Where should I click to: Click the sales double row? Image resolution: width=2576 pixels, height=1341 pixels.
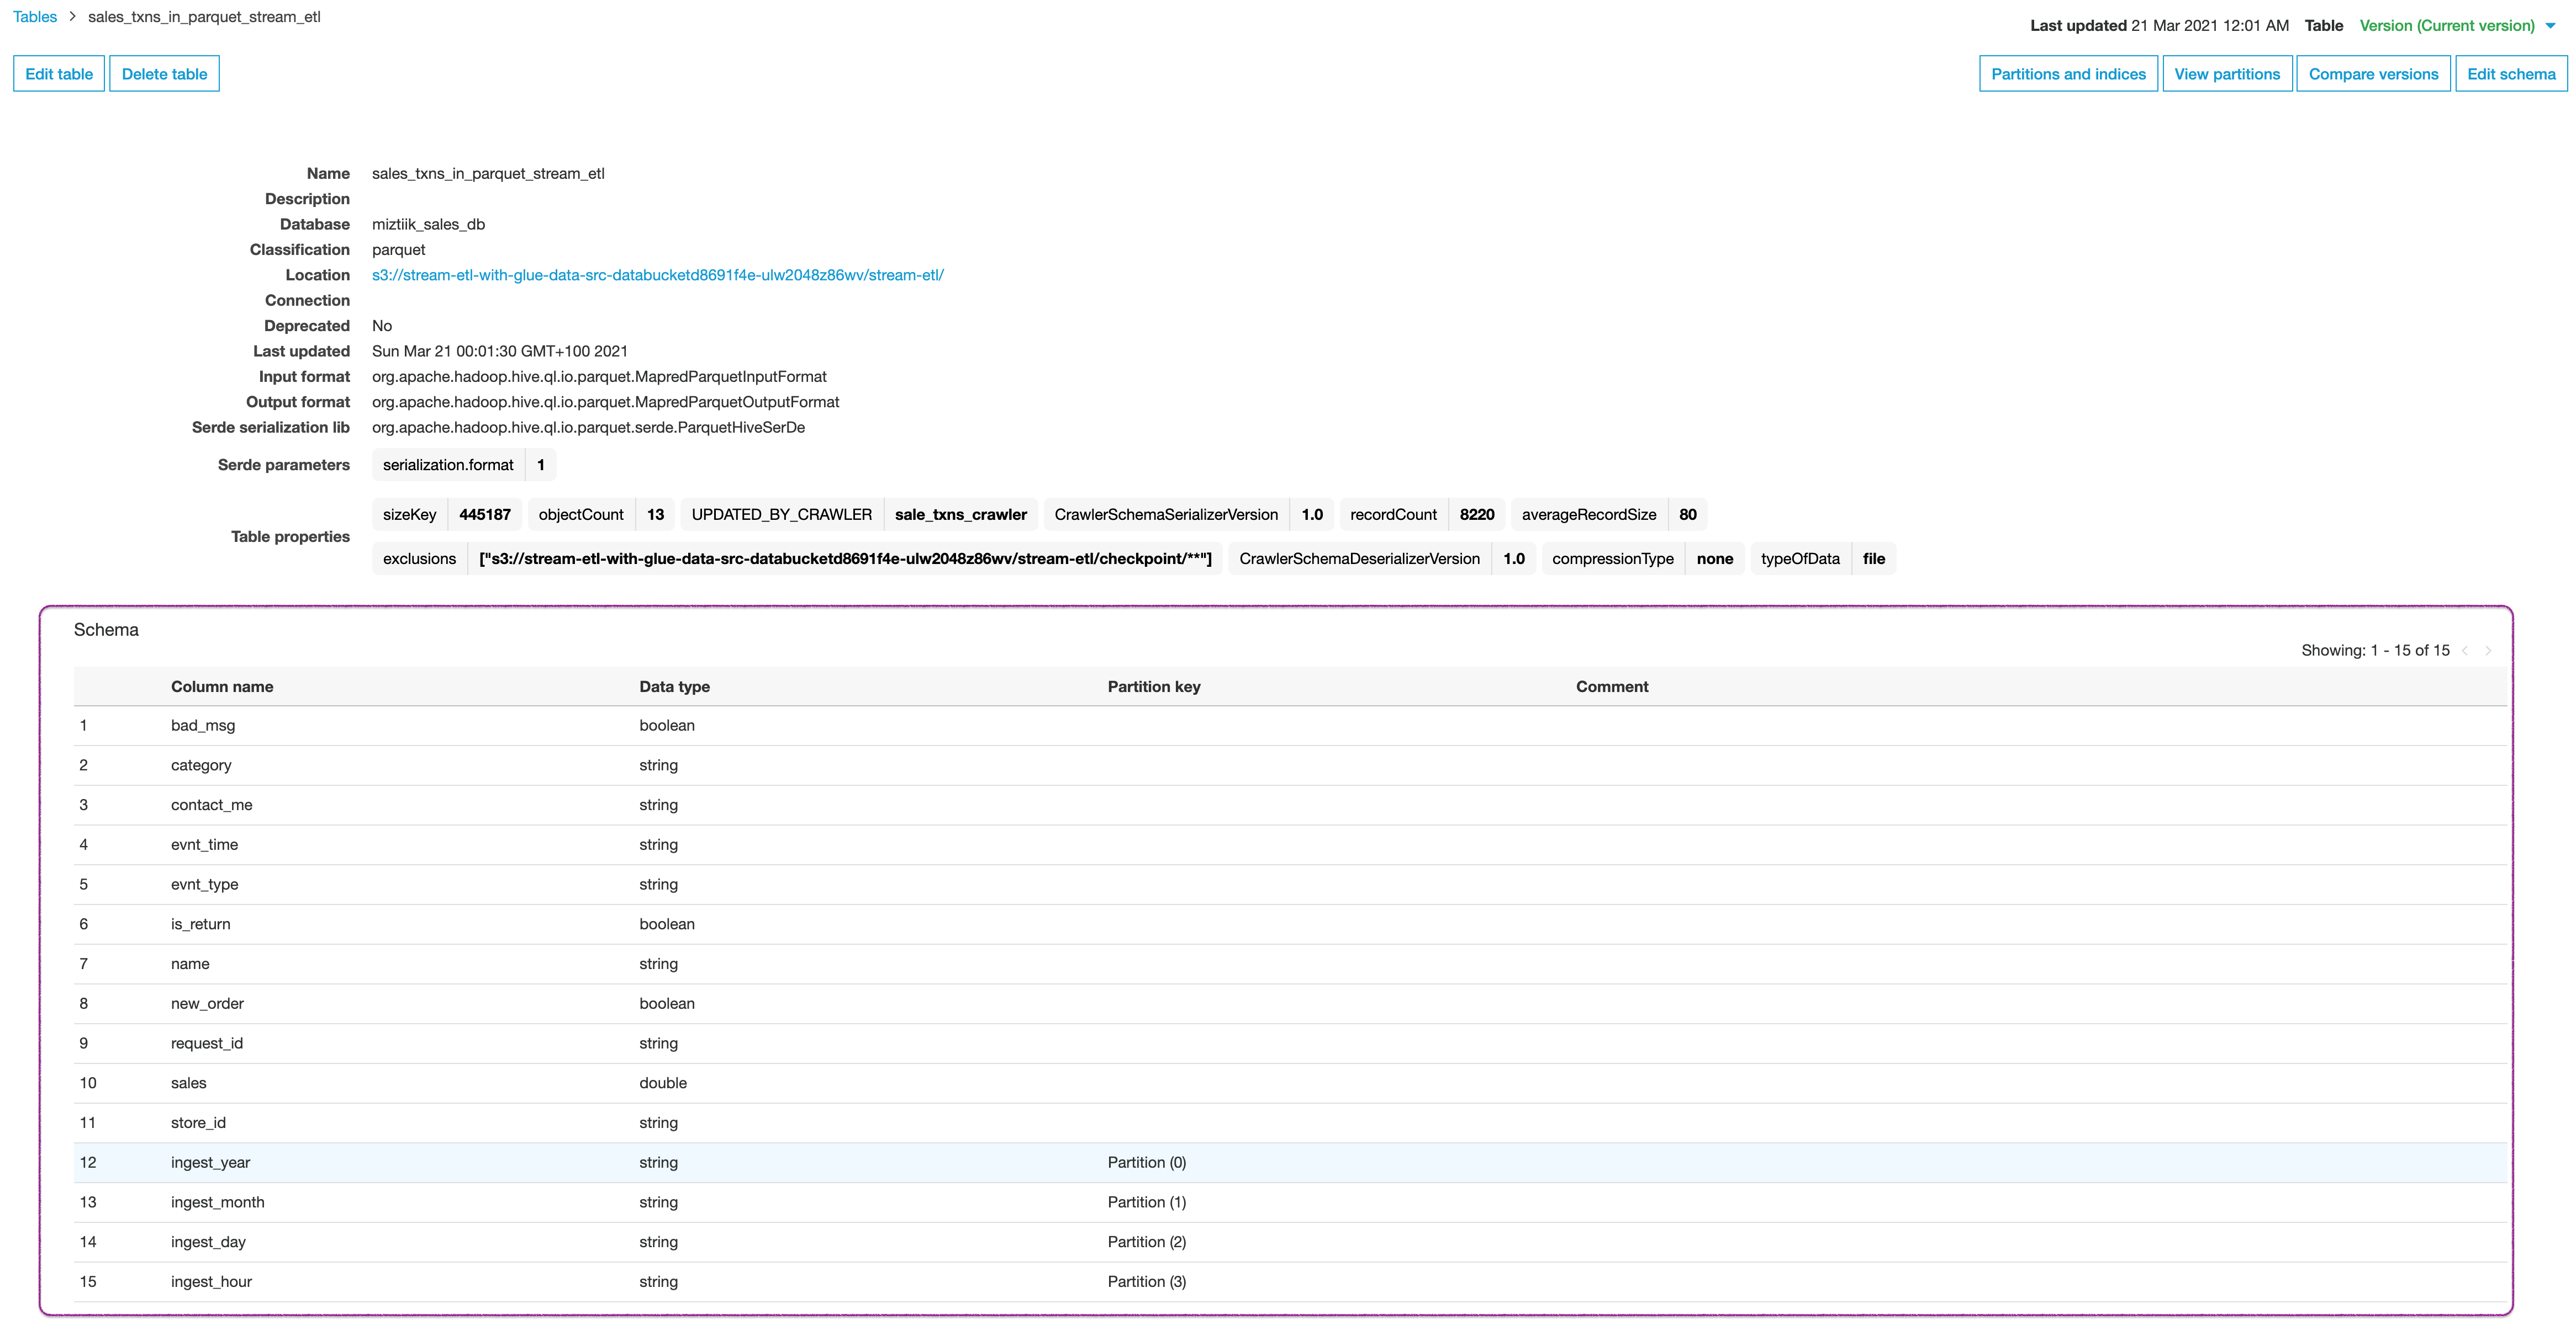pos(188,1083)
